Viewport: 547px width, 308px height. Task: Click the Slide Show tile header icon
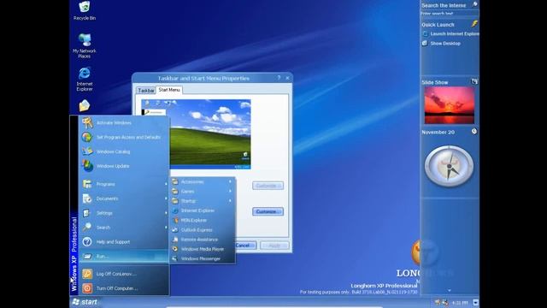click(474, 82)
